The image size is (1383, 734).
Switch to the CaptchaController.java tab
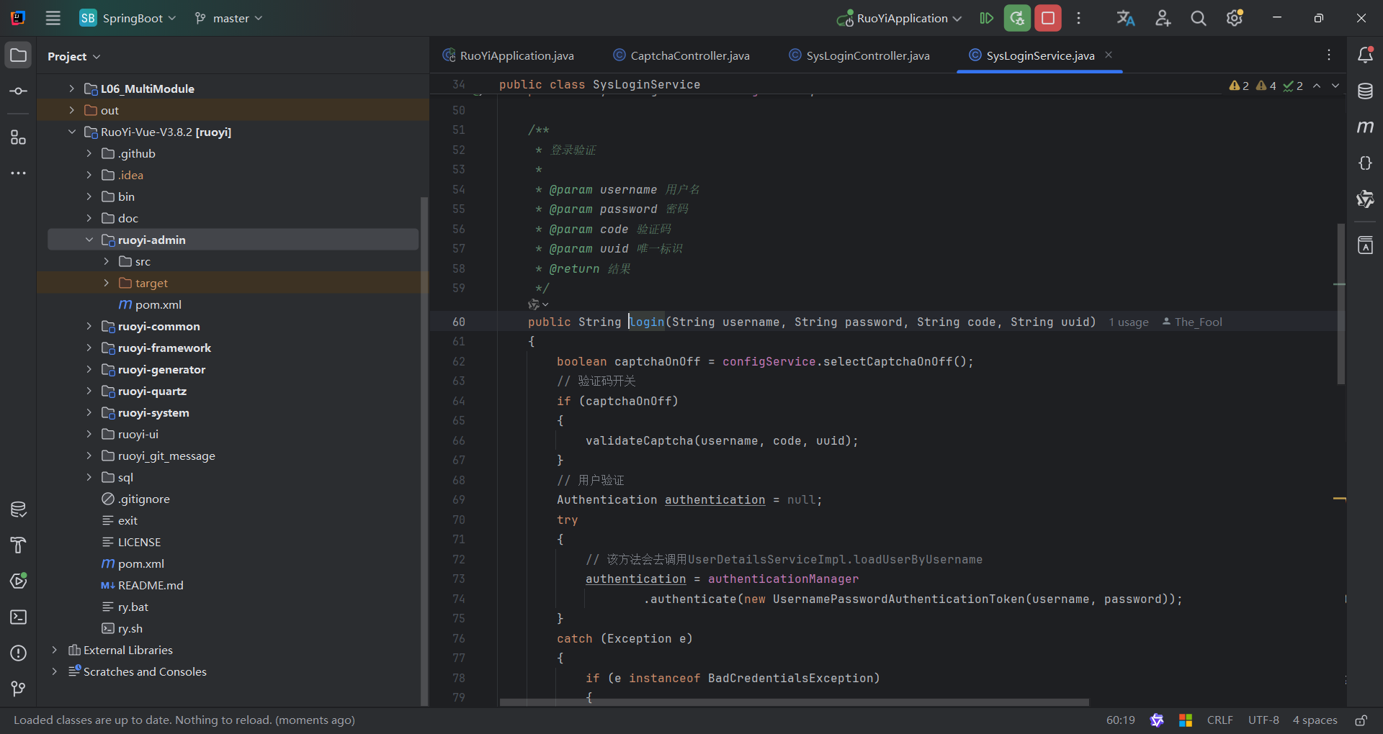click(689, 55)
